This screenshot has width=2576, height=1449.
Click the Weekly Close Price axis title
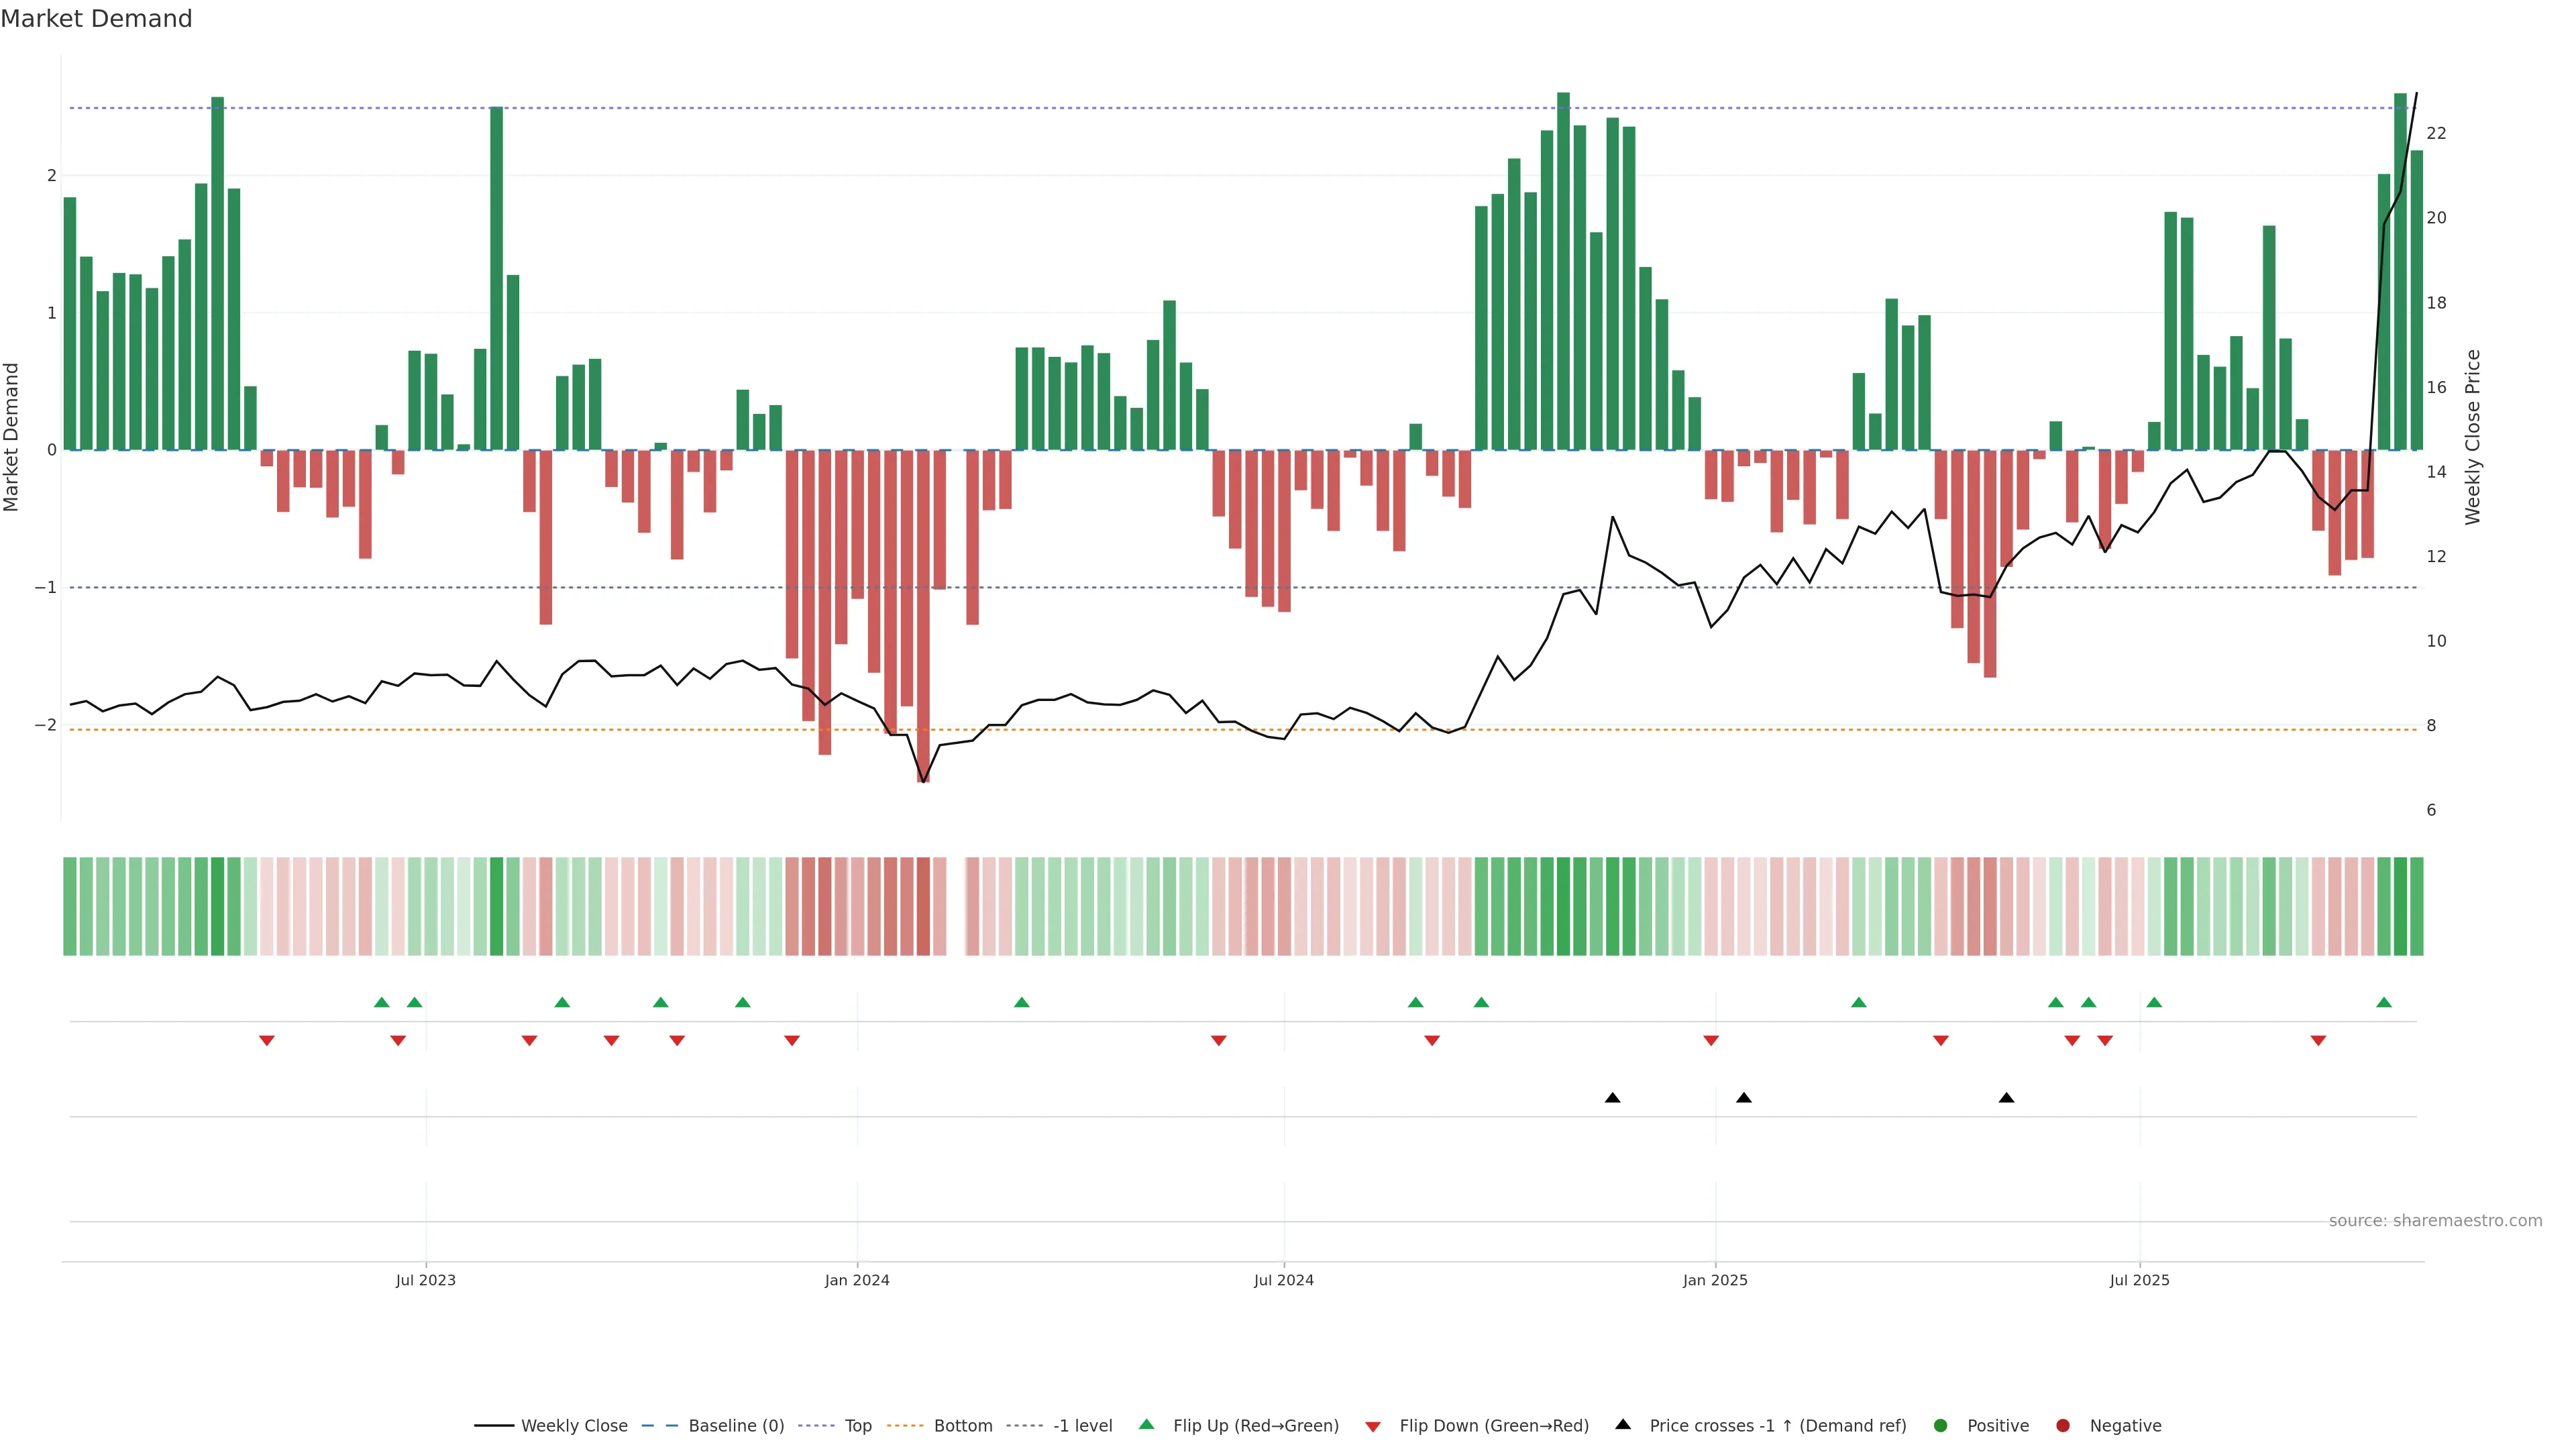(x=2473, y=437)
